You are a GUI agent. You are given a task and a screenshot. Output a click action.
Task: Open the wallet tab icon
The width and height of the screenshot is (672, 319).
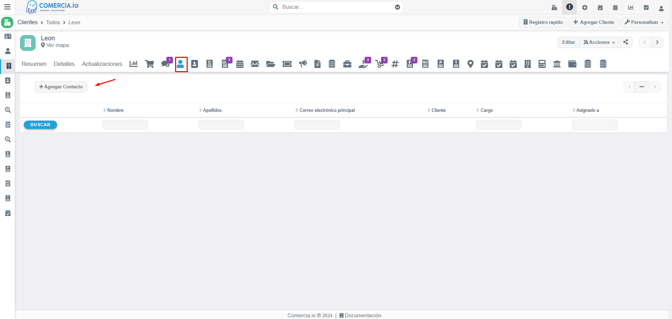(573, 64)
